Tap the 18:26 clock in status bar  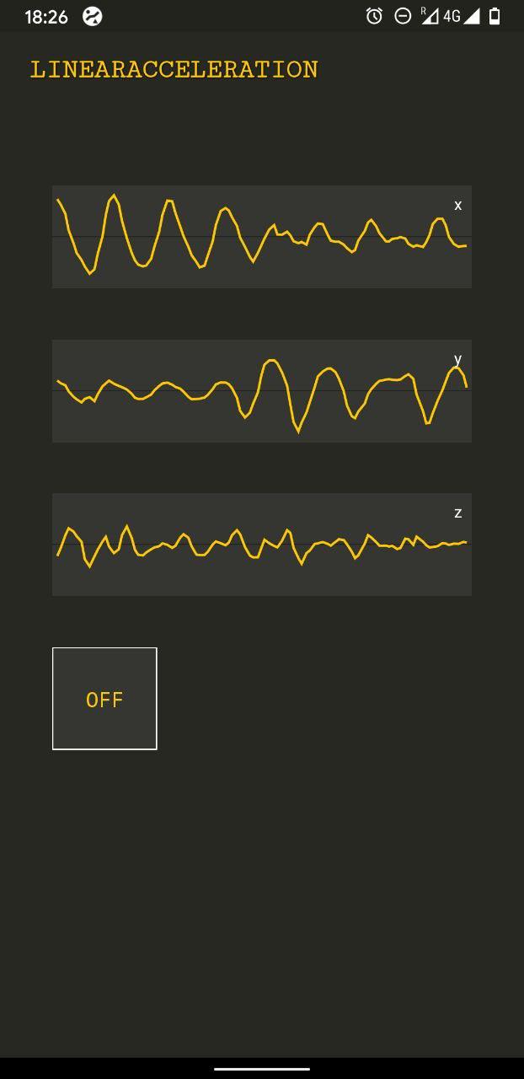tap(46, 17)
